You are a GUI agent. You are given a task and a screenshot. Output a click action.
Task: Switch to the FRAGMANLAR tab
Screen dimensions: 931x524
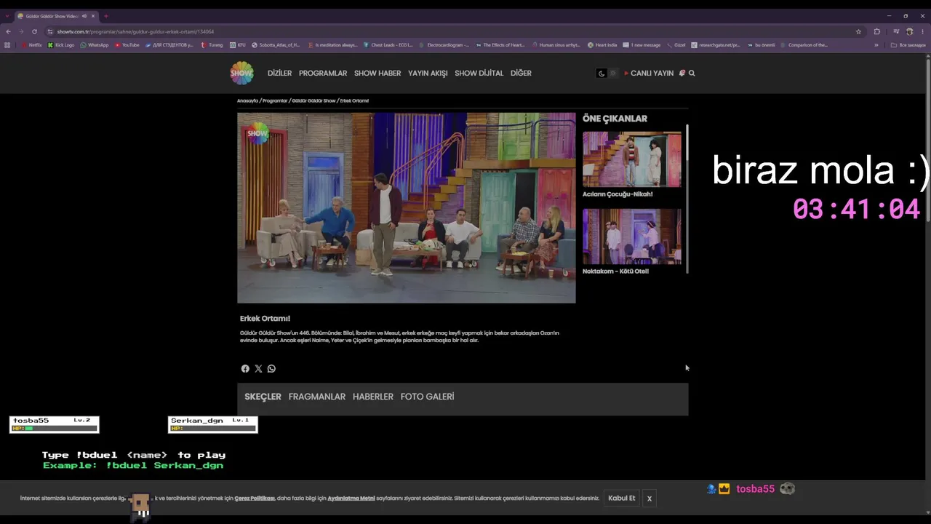317,397
